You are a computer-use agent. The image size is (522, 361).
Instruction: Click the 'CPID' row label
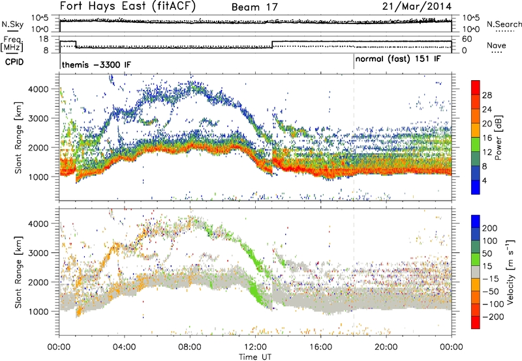point(14,62)
